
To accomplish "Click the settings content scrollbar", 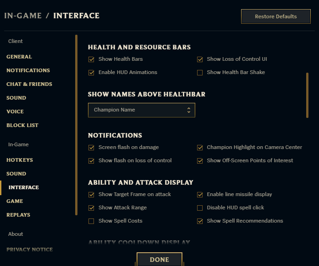I will point(307,95).
